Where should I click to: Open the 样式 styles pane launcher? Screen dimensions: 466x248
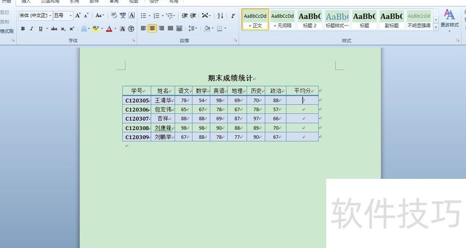pos(458,40)
